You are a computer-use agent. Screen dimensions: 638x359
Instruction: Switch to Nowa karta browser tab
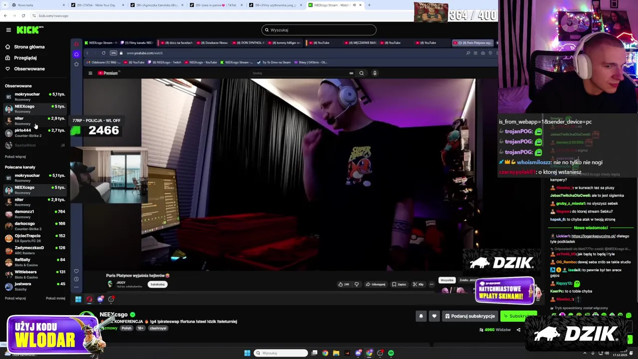[37, 5]
